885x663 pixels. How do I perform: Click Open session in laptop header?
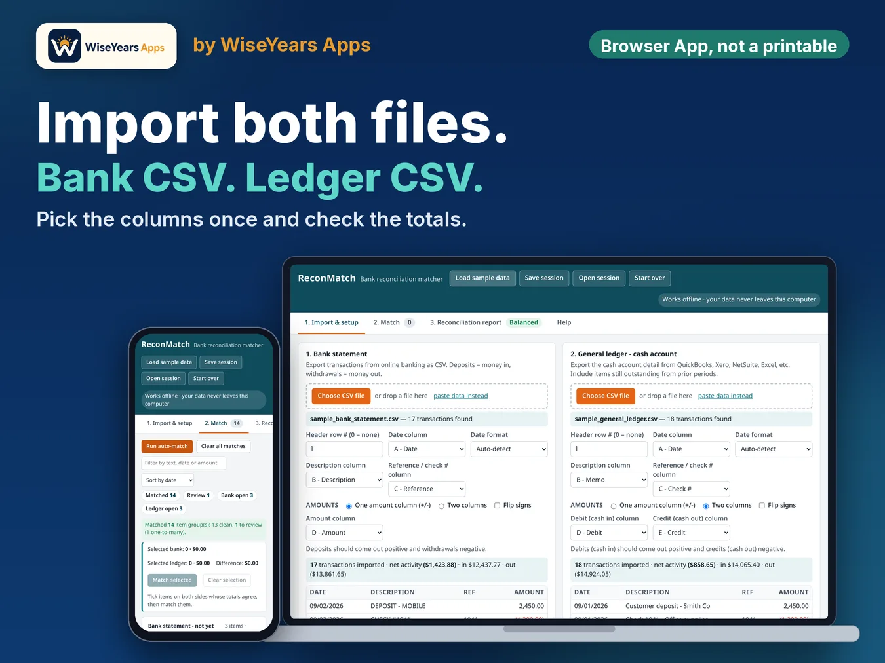(x=599, y=278)
